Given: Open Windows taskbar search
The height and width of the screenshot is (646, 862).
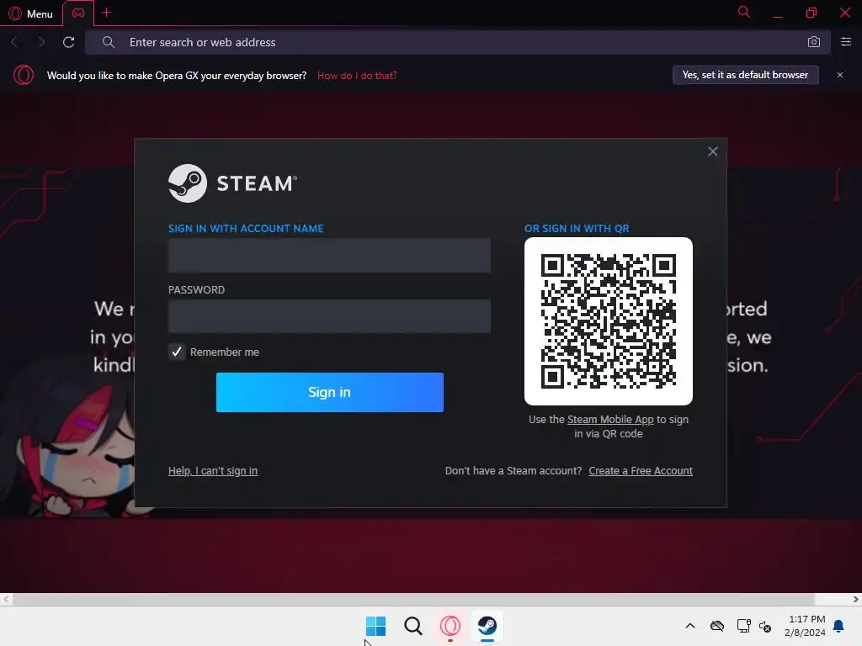Looking at the screenshot, I should coord(412,626).
